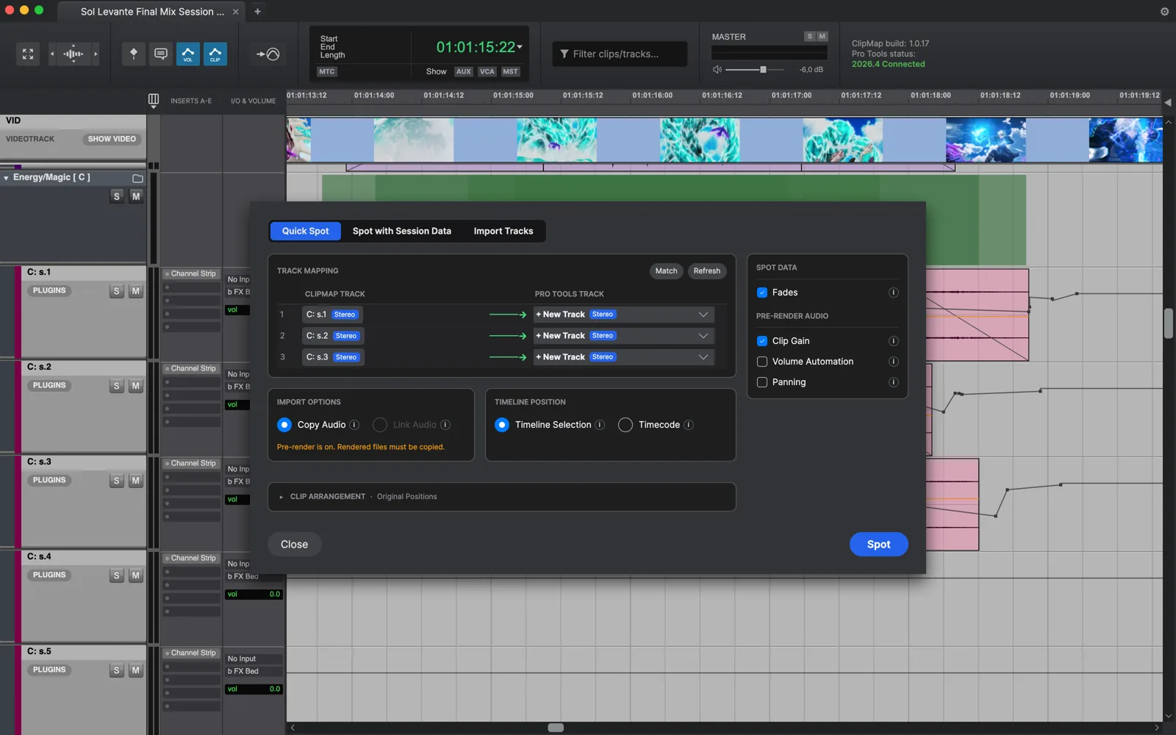The image size is (1176, 735).
Task: Switch to the Import Tracks tab
Action: pyautogui.click(x=503, y=231)
